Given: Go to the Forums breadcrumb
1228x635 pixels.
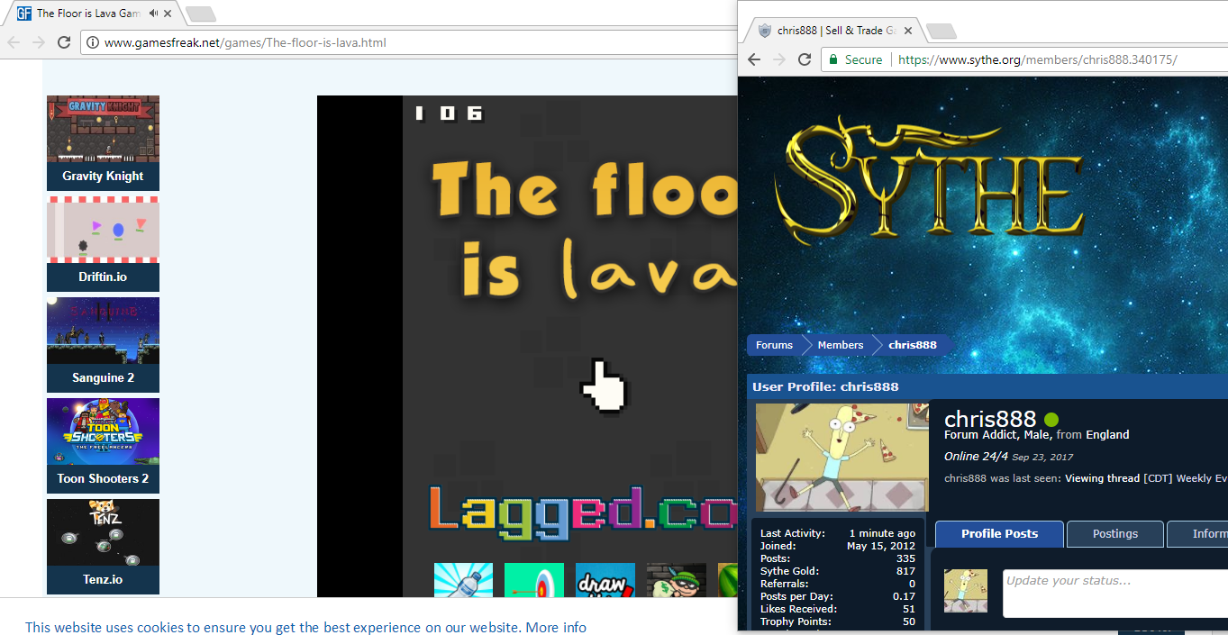Looking at the screenshot, I should click(x=774, y=345).
